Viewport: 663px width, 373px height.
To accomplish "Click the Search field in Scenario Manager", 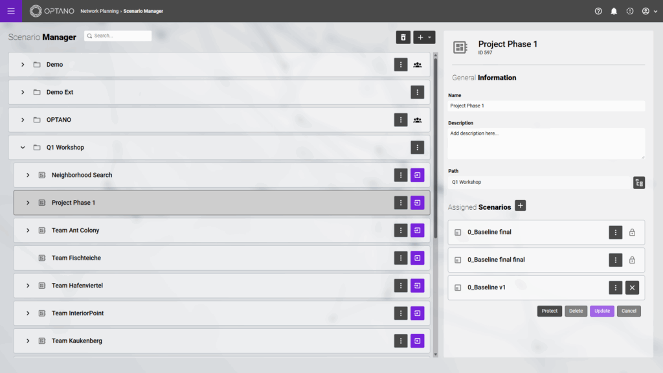I will point(118,36).
